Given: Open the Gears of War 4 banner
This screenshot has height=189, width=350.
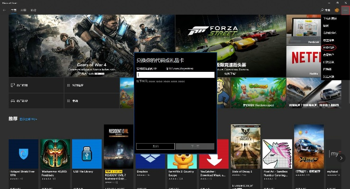Looking at the screenshot, I should point(92,46).
